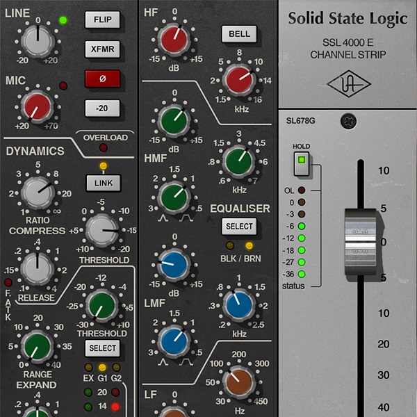Image resolution: width=417 pixels, height=417 pixels.
Task: Click the EX mode LED
Action: point(88,368)
